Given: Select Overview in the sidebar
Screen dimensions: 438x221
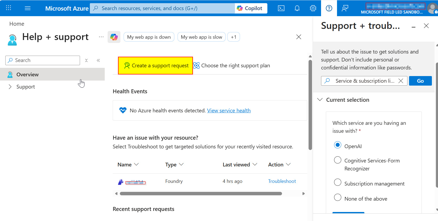Looking at the screenshot, I should (x=52, y=74).
